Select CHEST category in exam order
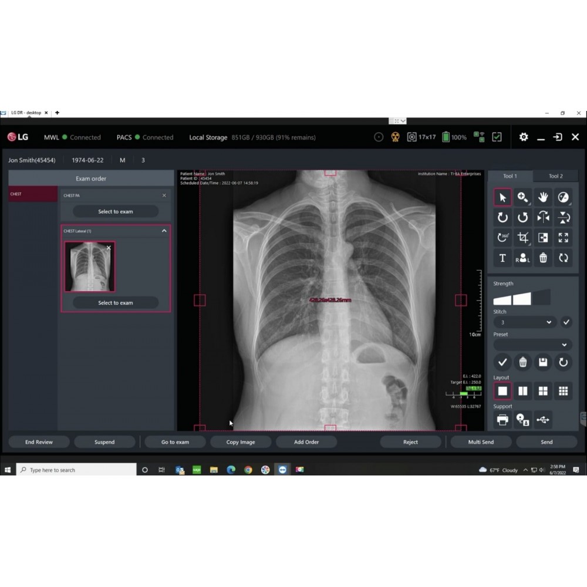This screenshot has height=587, width=587. tap(33, 194)
